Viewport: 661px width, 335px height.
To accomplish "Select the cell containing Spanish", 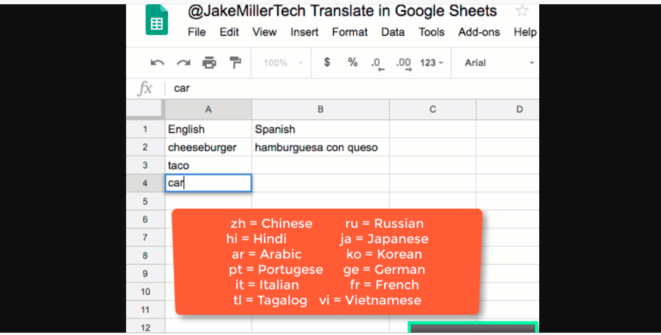I will click(x=320, y=129).
